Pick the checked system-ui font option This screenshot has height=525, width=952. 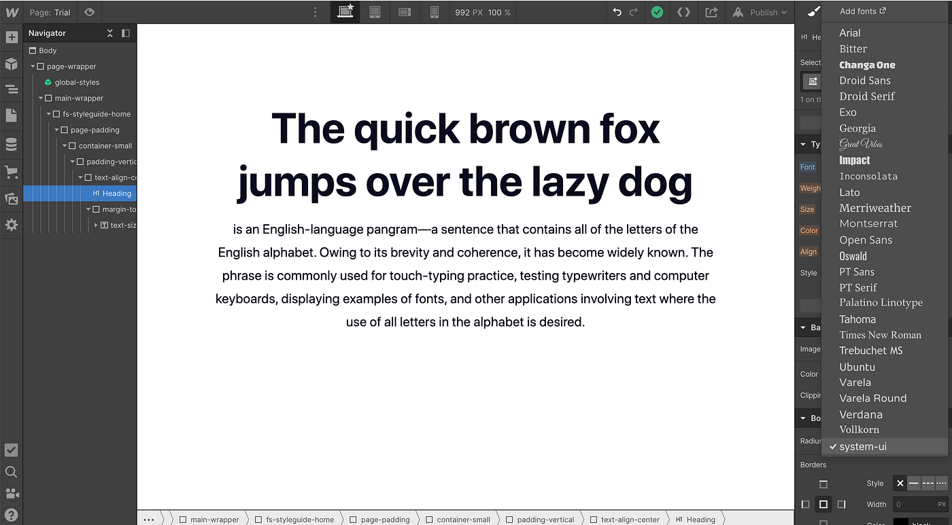click(x=884, y=446)
